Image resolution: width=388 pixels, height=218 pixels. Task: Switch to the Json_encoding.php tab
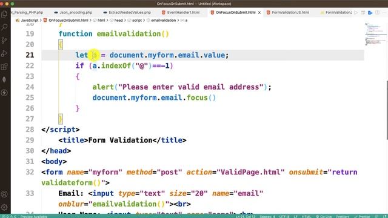pyautogui.click(x=73, y=12)
